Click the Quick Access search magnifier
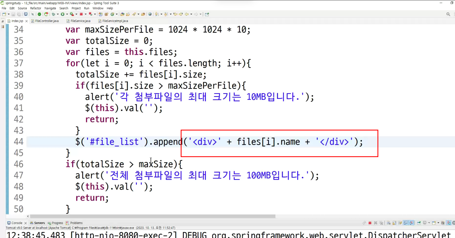 click(448, 14)
